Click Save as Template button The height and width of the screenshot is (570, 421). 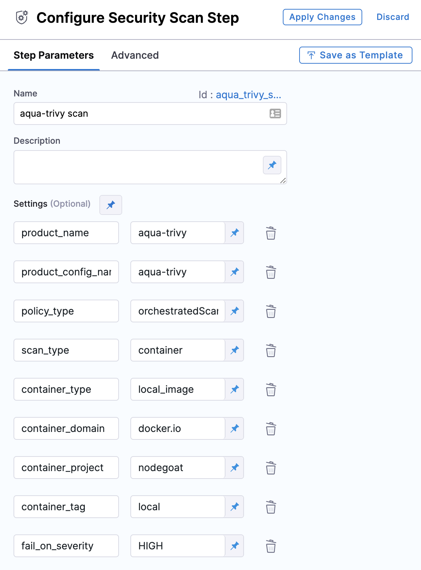click(x=356, y=55)
